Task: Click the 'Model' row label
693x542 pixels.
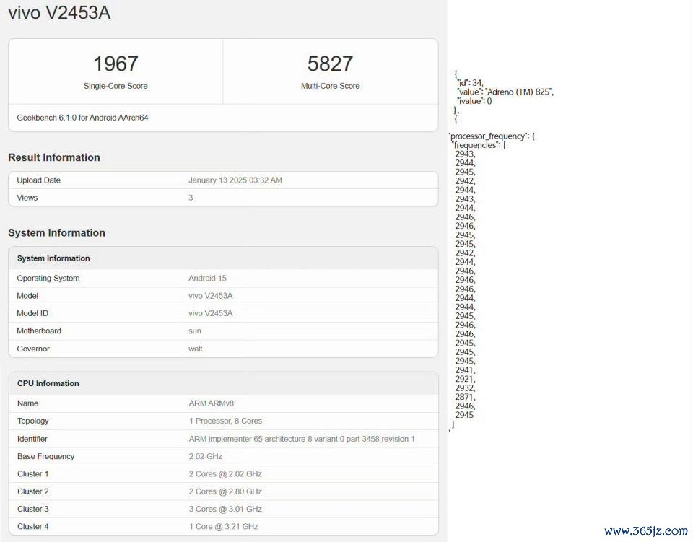Action: [27, 296]
